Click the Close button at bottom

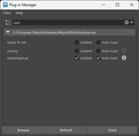[112, 130]
